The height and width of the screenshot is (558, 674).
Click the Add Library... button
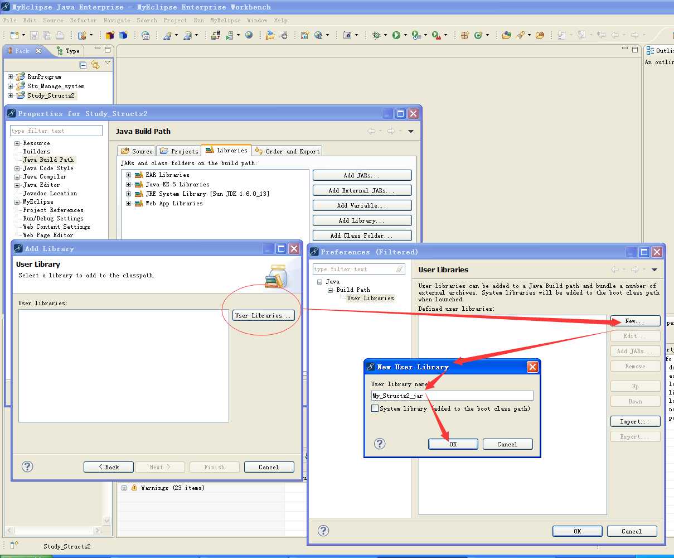tap(362, 220)
